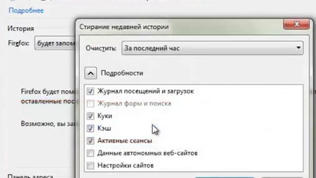Uncheck the Кэш checkbox

(90, 129)
